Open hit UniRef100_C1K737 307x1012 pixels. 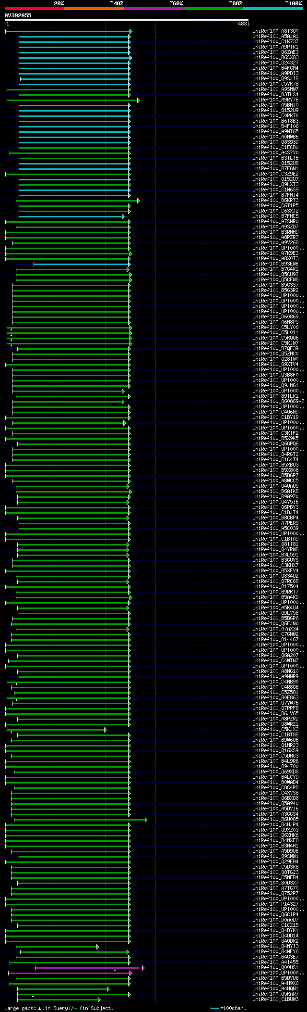coord(275,42)
